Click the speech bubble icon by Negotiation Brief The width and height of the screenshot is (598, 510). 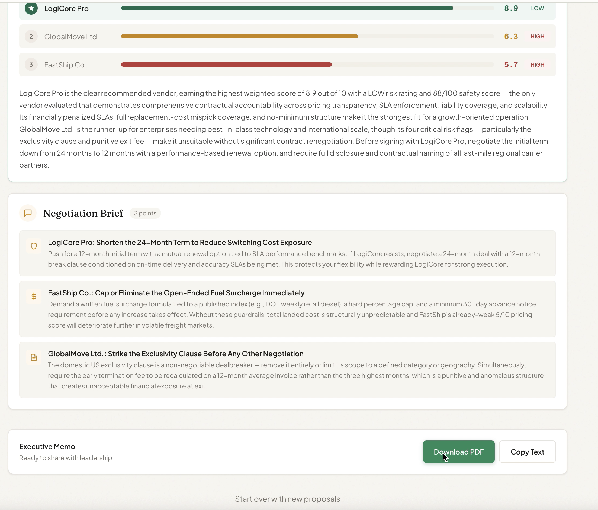pyautogui.click(x=28, y=213)
